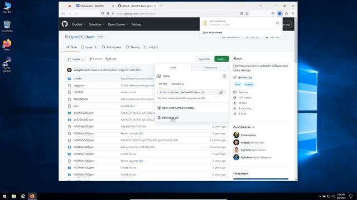Click Show all downloads
The width and height of the screenshot is (357, 200).
click(212, 33)
